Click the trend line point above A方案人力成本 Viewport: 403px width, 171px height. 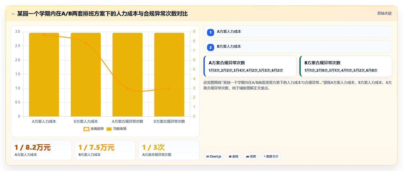tap(44, 35)
